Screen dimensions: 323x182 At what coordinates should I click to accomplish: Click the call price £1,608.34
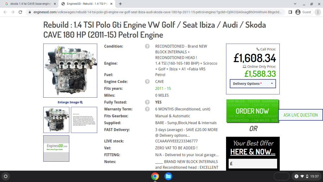(255, 58)
